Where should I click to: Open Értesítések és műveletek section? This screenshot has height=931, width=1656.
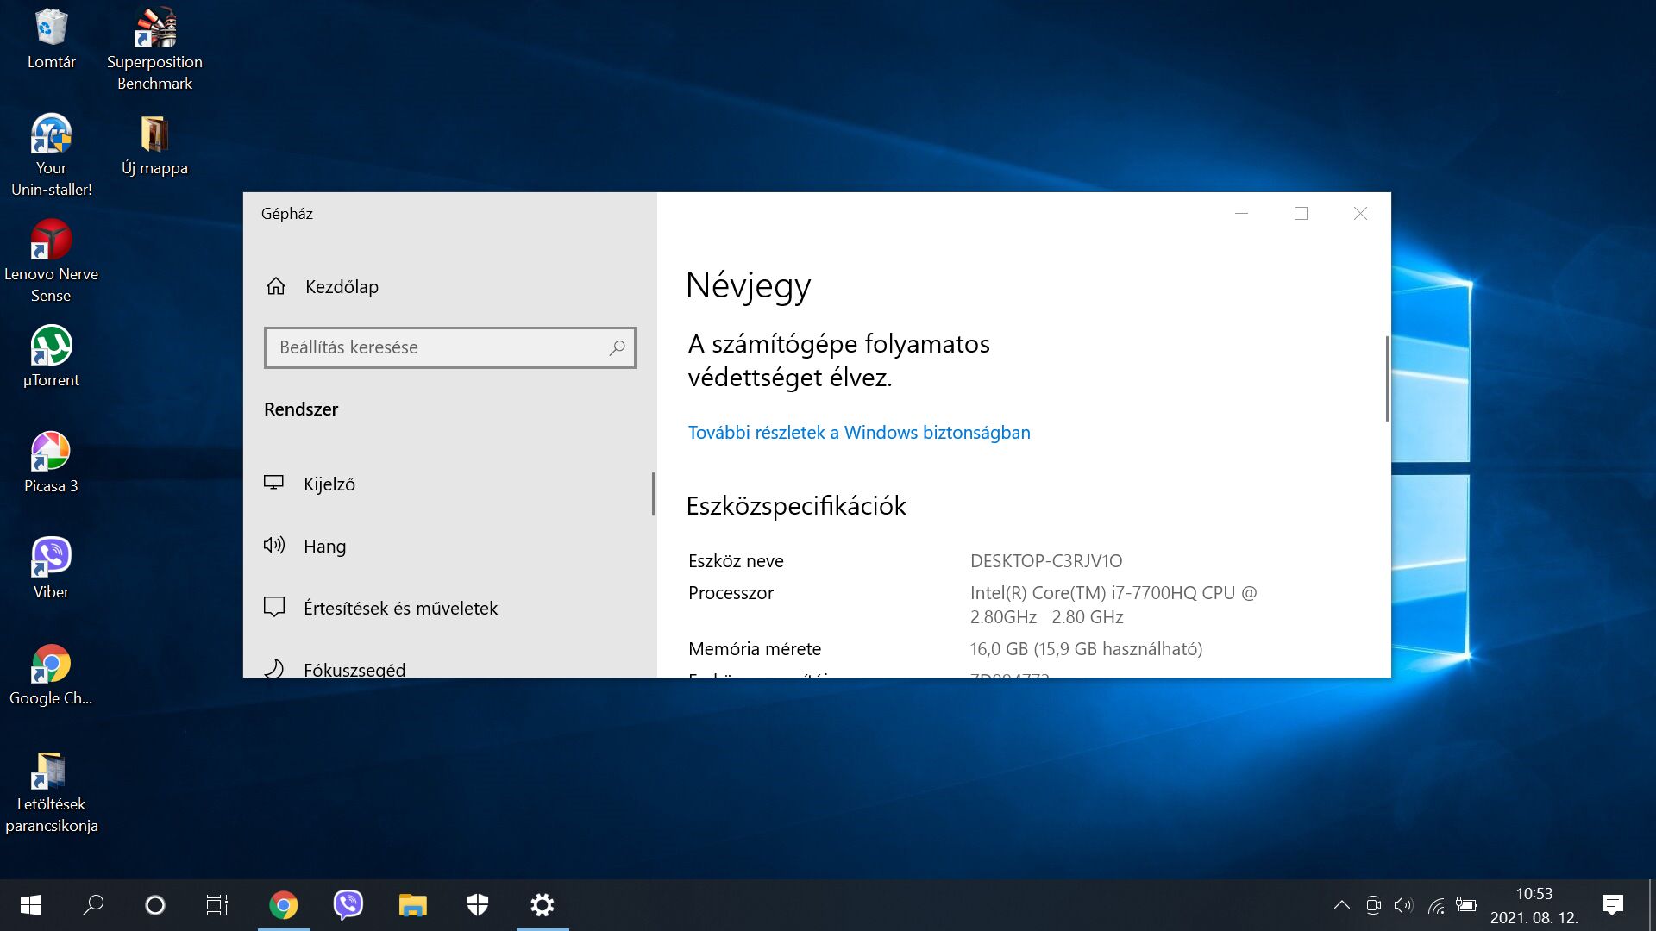click(399, 608)
